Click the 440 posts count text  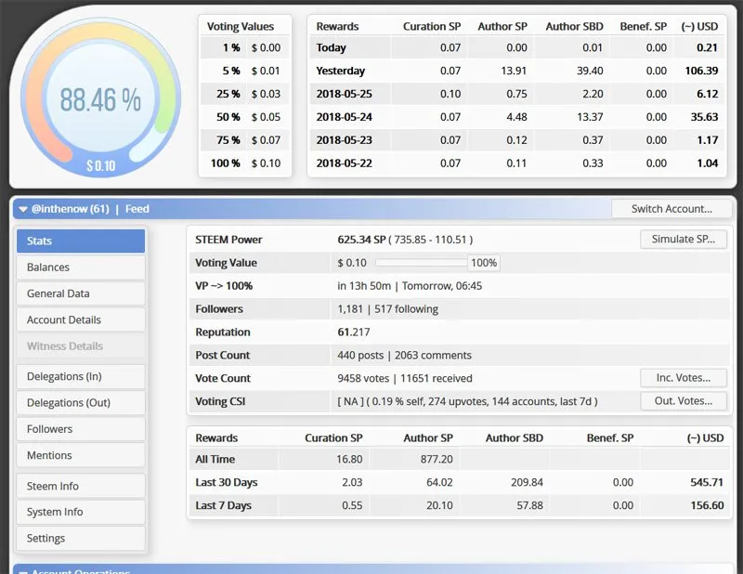coord(360,356)
